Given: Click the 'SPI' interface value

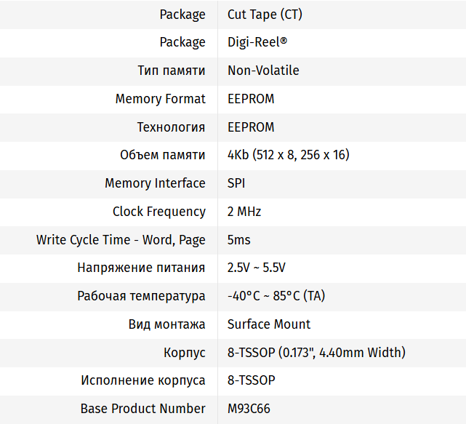Looking at the screenshot, I should [x=237, y=183].
